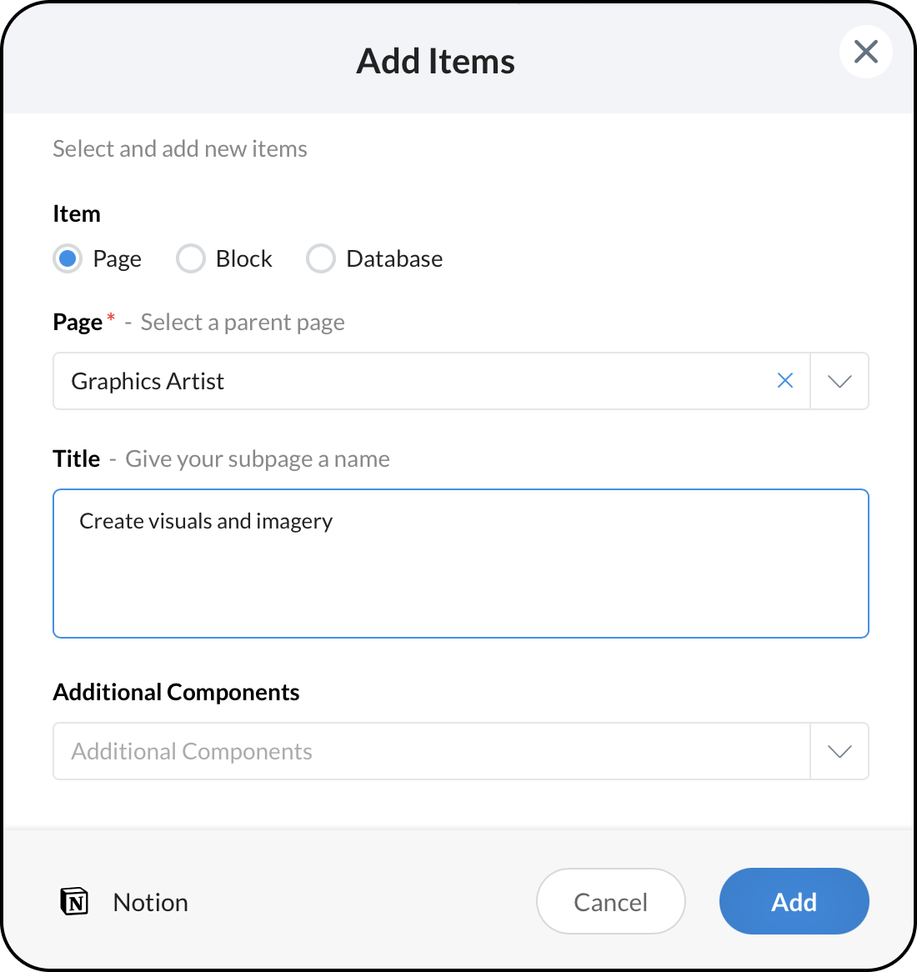This screenshot has width=917, height=972.
Task: Choose the Block item type
Action: pos(191,258)
